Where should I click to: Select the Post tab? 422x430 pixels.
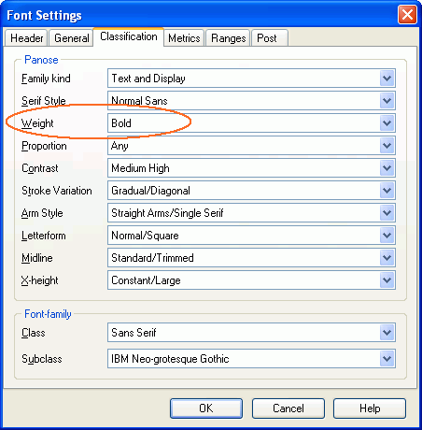pyautogui.click(x=270, y=38)
